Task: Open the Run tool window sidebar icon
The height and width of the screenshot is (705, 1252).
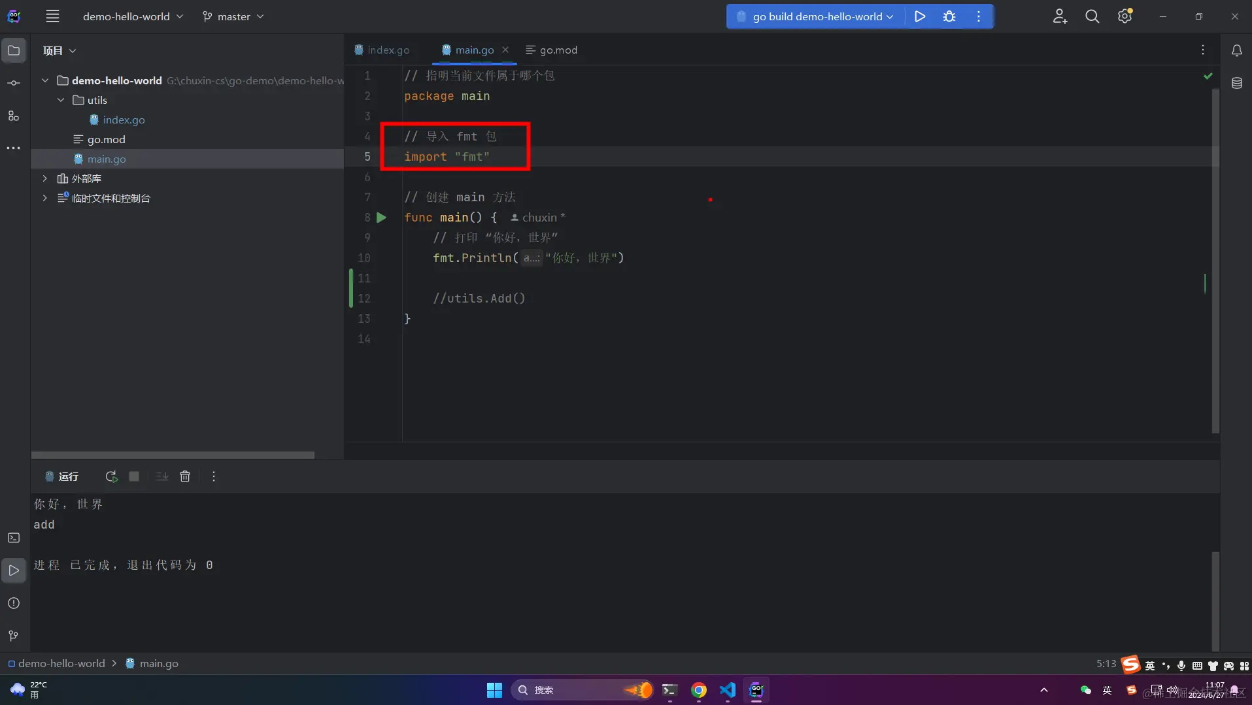Action: point(14,570)
